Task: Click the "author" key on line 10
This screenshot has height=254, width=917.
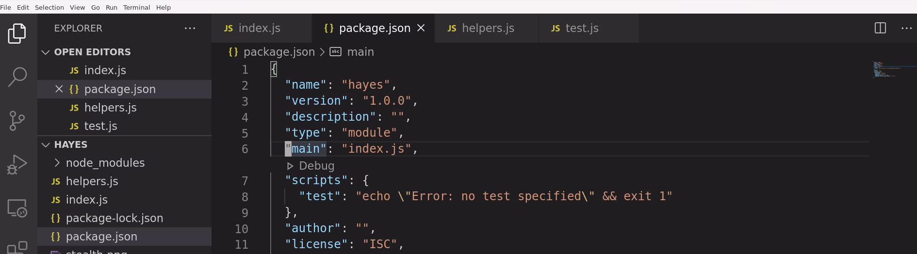Action: 313,228
